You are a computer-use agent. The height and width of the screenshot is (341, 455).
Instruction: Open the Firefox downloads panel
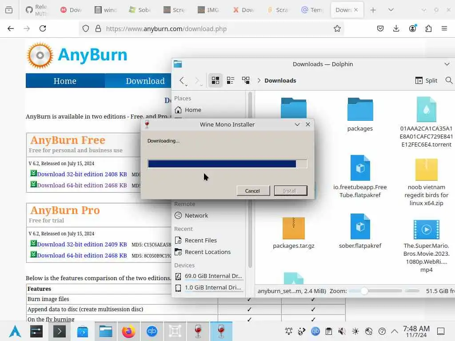click(396, 28)
